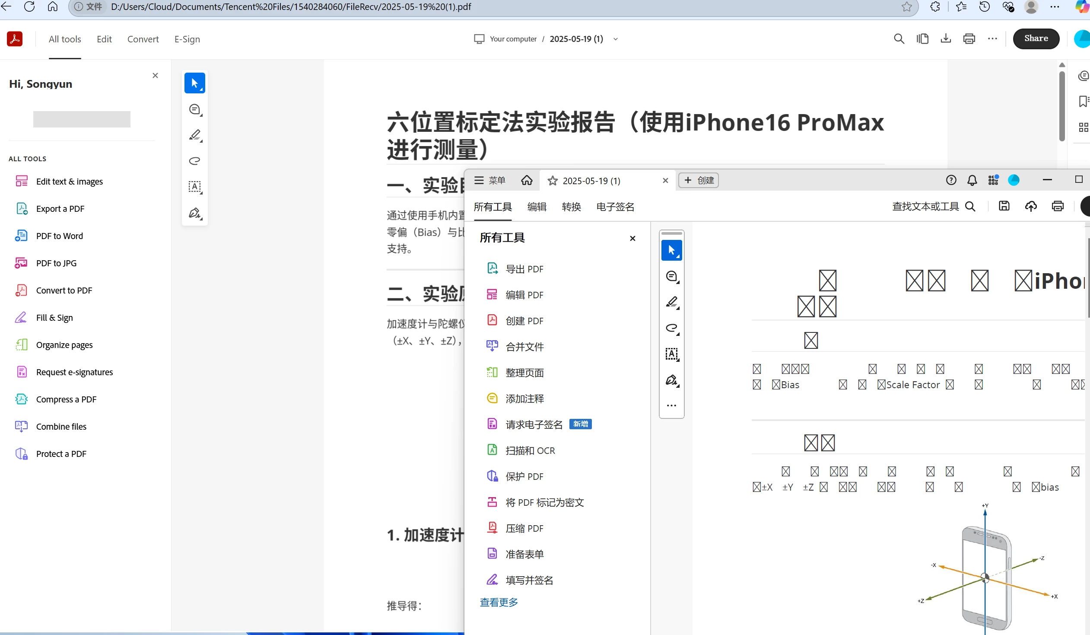1090x635 pixels.
Task: Open the search magnifier in top toolbar
Action: [899, 39]
